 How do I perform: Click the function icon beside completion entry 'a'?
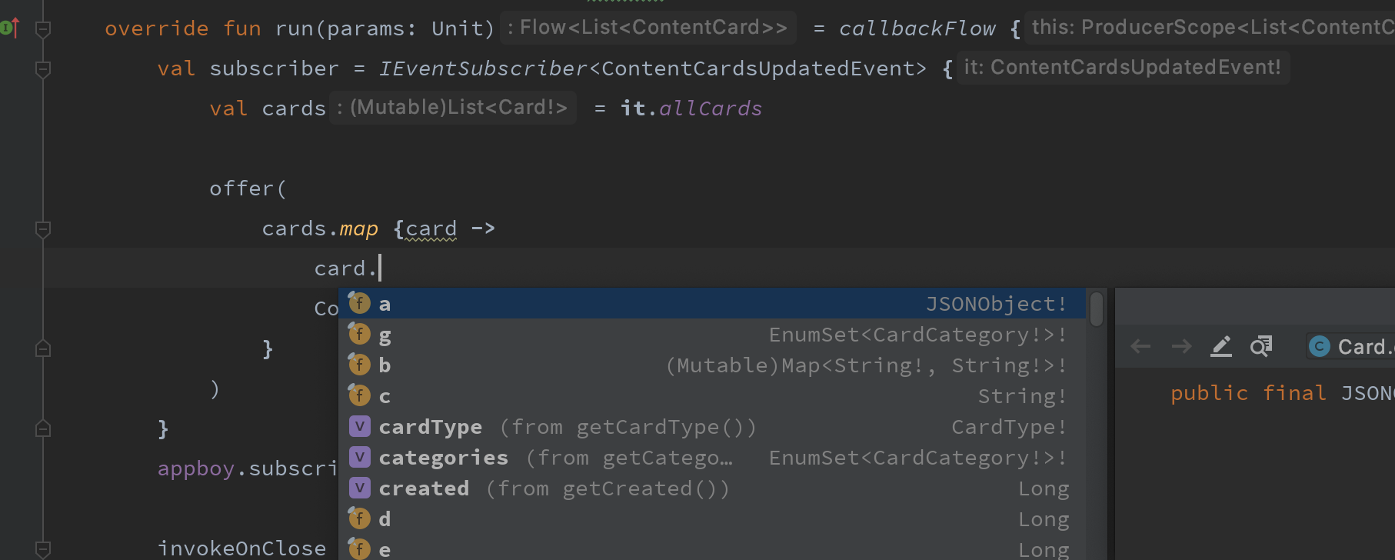coord(358,303)
